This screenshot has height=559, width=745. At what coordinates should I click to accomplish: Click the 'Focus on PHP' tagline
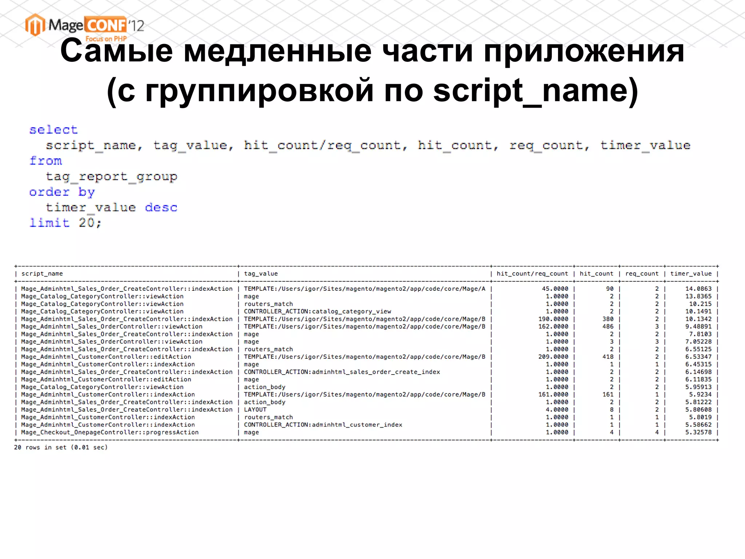(x=106, y=39)
